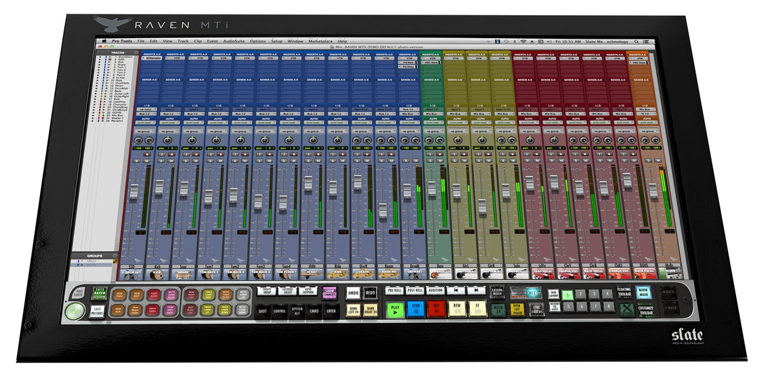Click the TRIM AND FADE button
The width and height of the screenshot is (762, 377).
(x=171, y=310)
